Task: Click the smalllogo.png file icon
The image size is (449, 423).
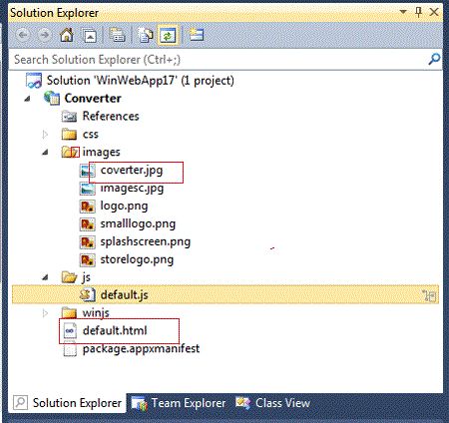Action: pos(87,224)
